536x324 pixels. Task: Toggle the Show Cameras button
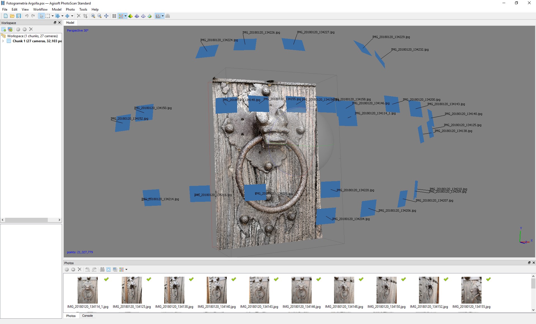[158, 16]
